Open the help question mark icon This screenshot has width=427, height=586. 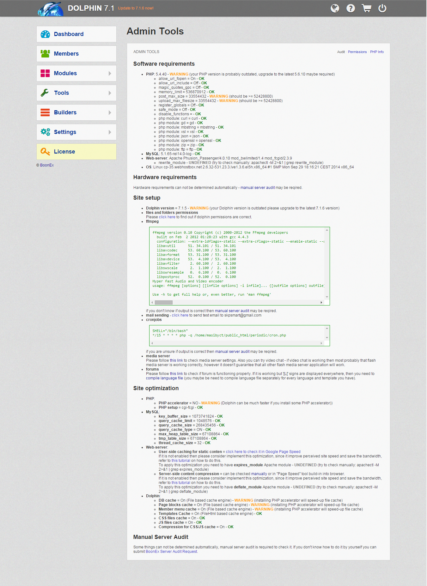tap(351, 8)
